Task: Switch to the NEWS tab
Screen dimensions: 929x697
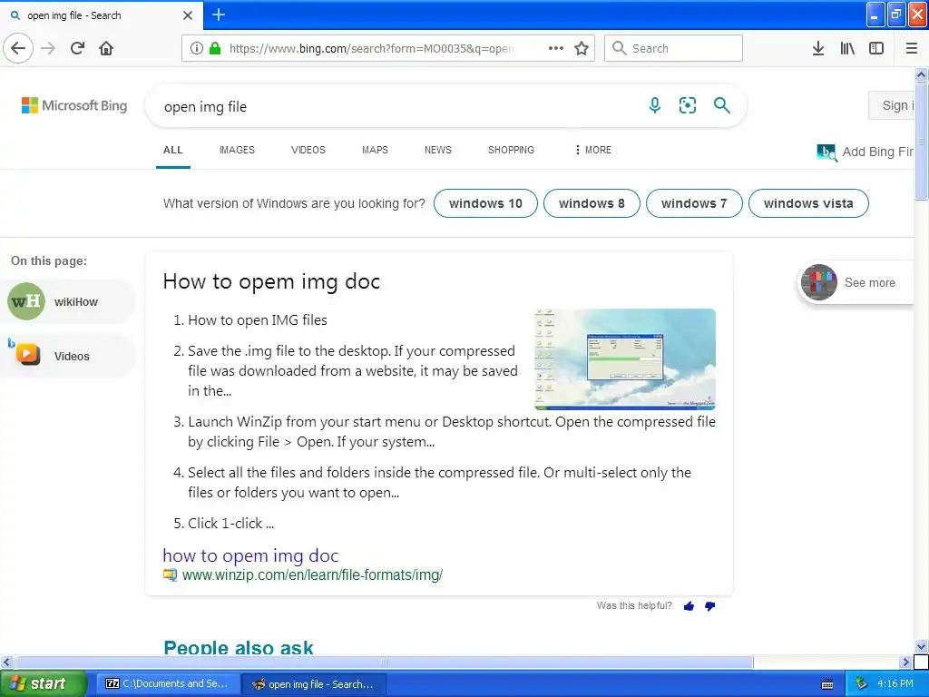Action: tap(438, 150)
